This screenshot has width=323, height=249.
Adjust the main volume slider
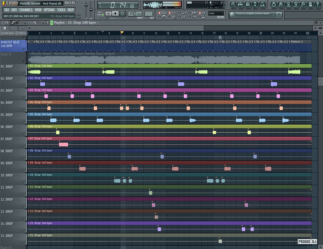[86, 5]
